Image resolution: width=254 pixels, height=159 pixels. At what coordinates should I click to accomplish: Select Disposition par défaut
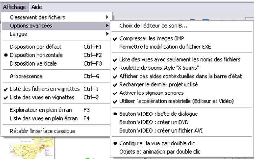pos(56,47)
